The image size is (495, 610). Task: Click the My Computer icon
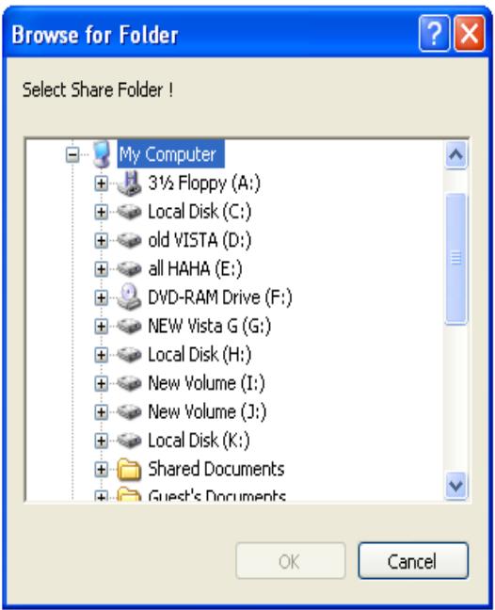(x=102, y=154)
